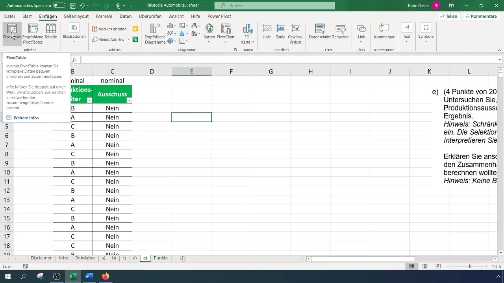Select the Disclaimer sheet tab
This screenshot has width=504, height=283.
(x=41, y=258)
